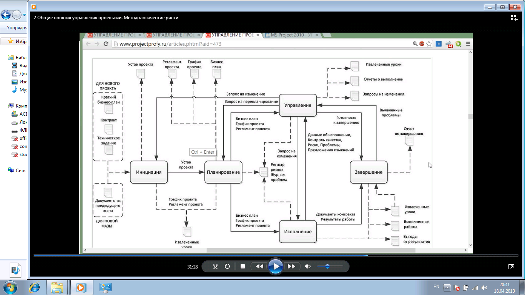Open the network signal tray icon
Image resolution: width=525 pixels, height=295 pixels.
[475, 288]
